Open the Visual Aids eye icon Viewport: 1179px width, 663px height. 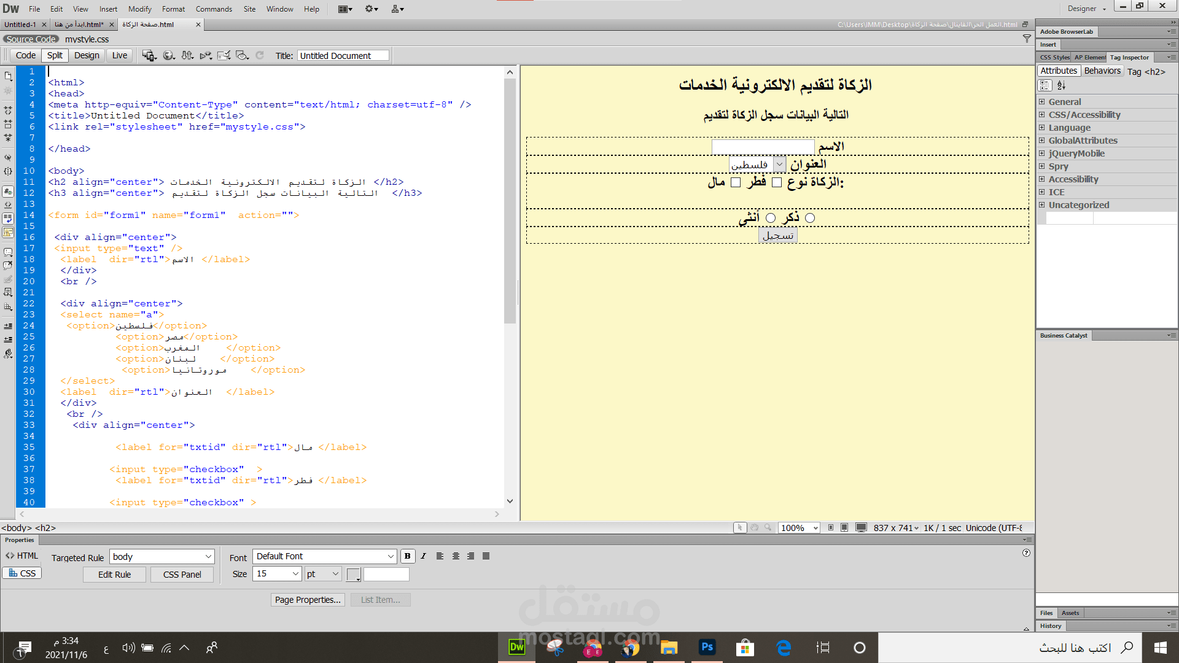click(x=241, y=55)
